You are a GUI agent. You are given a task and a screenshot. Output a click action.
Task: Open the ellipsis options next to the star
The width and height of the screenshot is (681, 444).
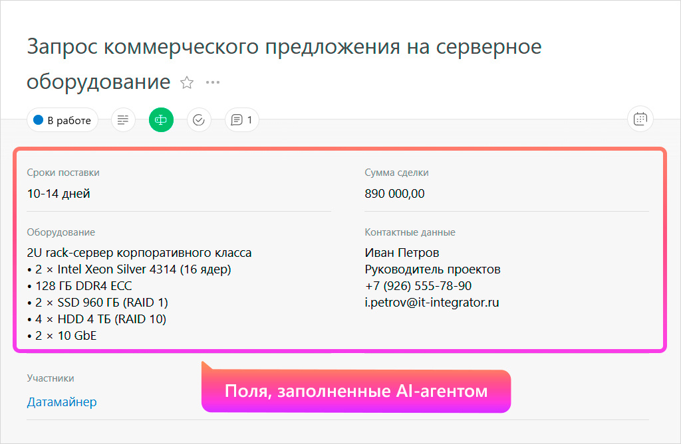coord(213,82)
